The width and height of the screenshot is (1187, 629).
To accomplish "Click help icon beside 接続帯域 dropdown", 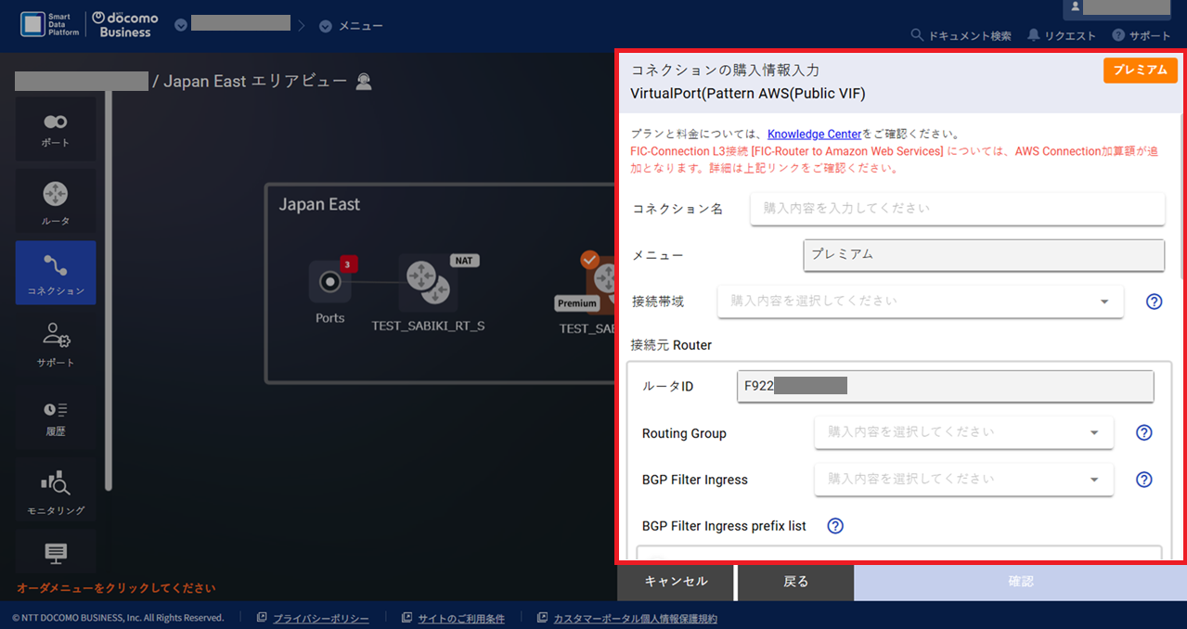I will (1154, 302).
